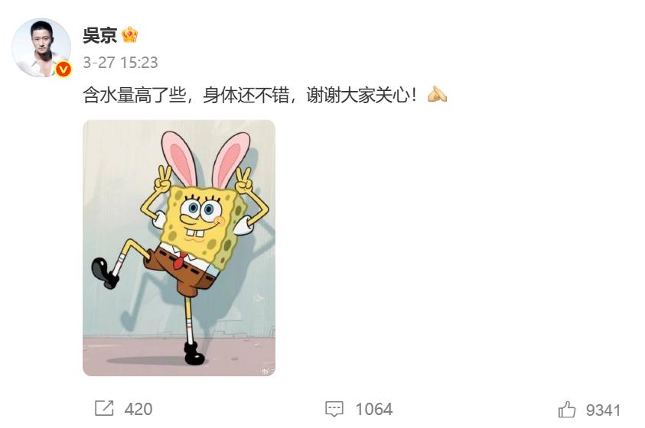645x428 pixels.
Task: Click the orange verified V badge
Action: 63,70
